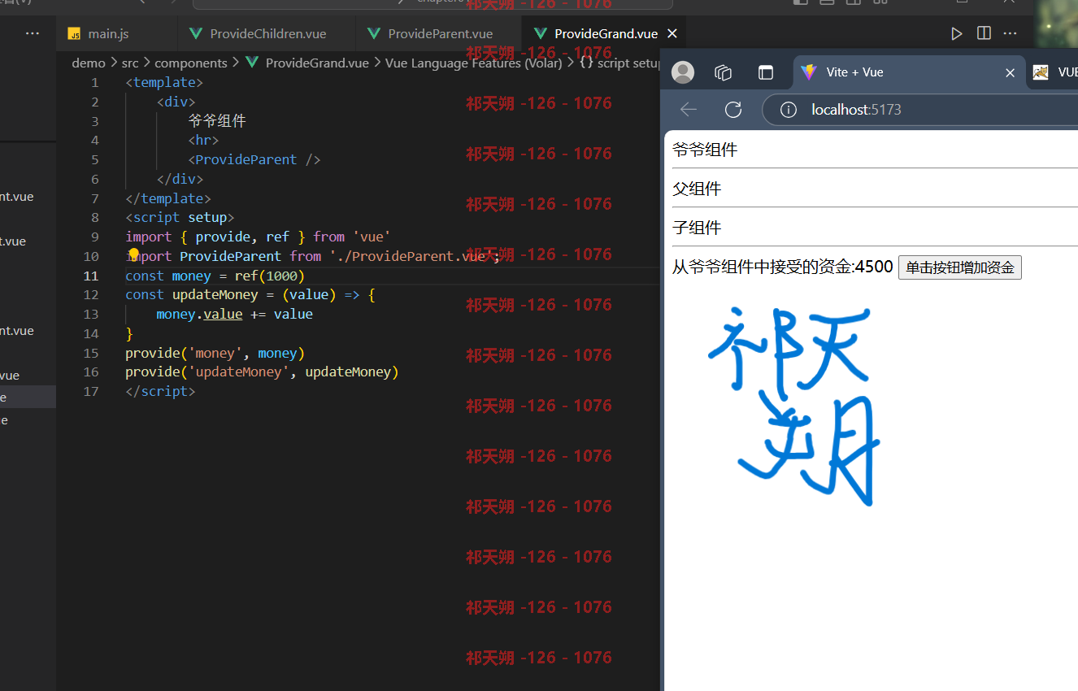Place cursor on ref(1000) in line 11
The height and width of the screenshot is (691, 1078).
[x=270, y=276]
